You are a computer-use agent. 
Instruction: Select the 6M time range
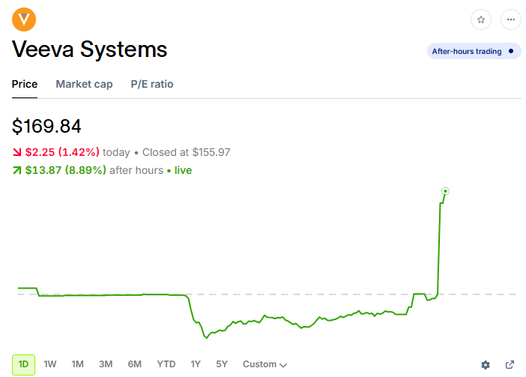[x=135, y=364]
